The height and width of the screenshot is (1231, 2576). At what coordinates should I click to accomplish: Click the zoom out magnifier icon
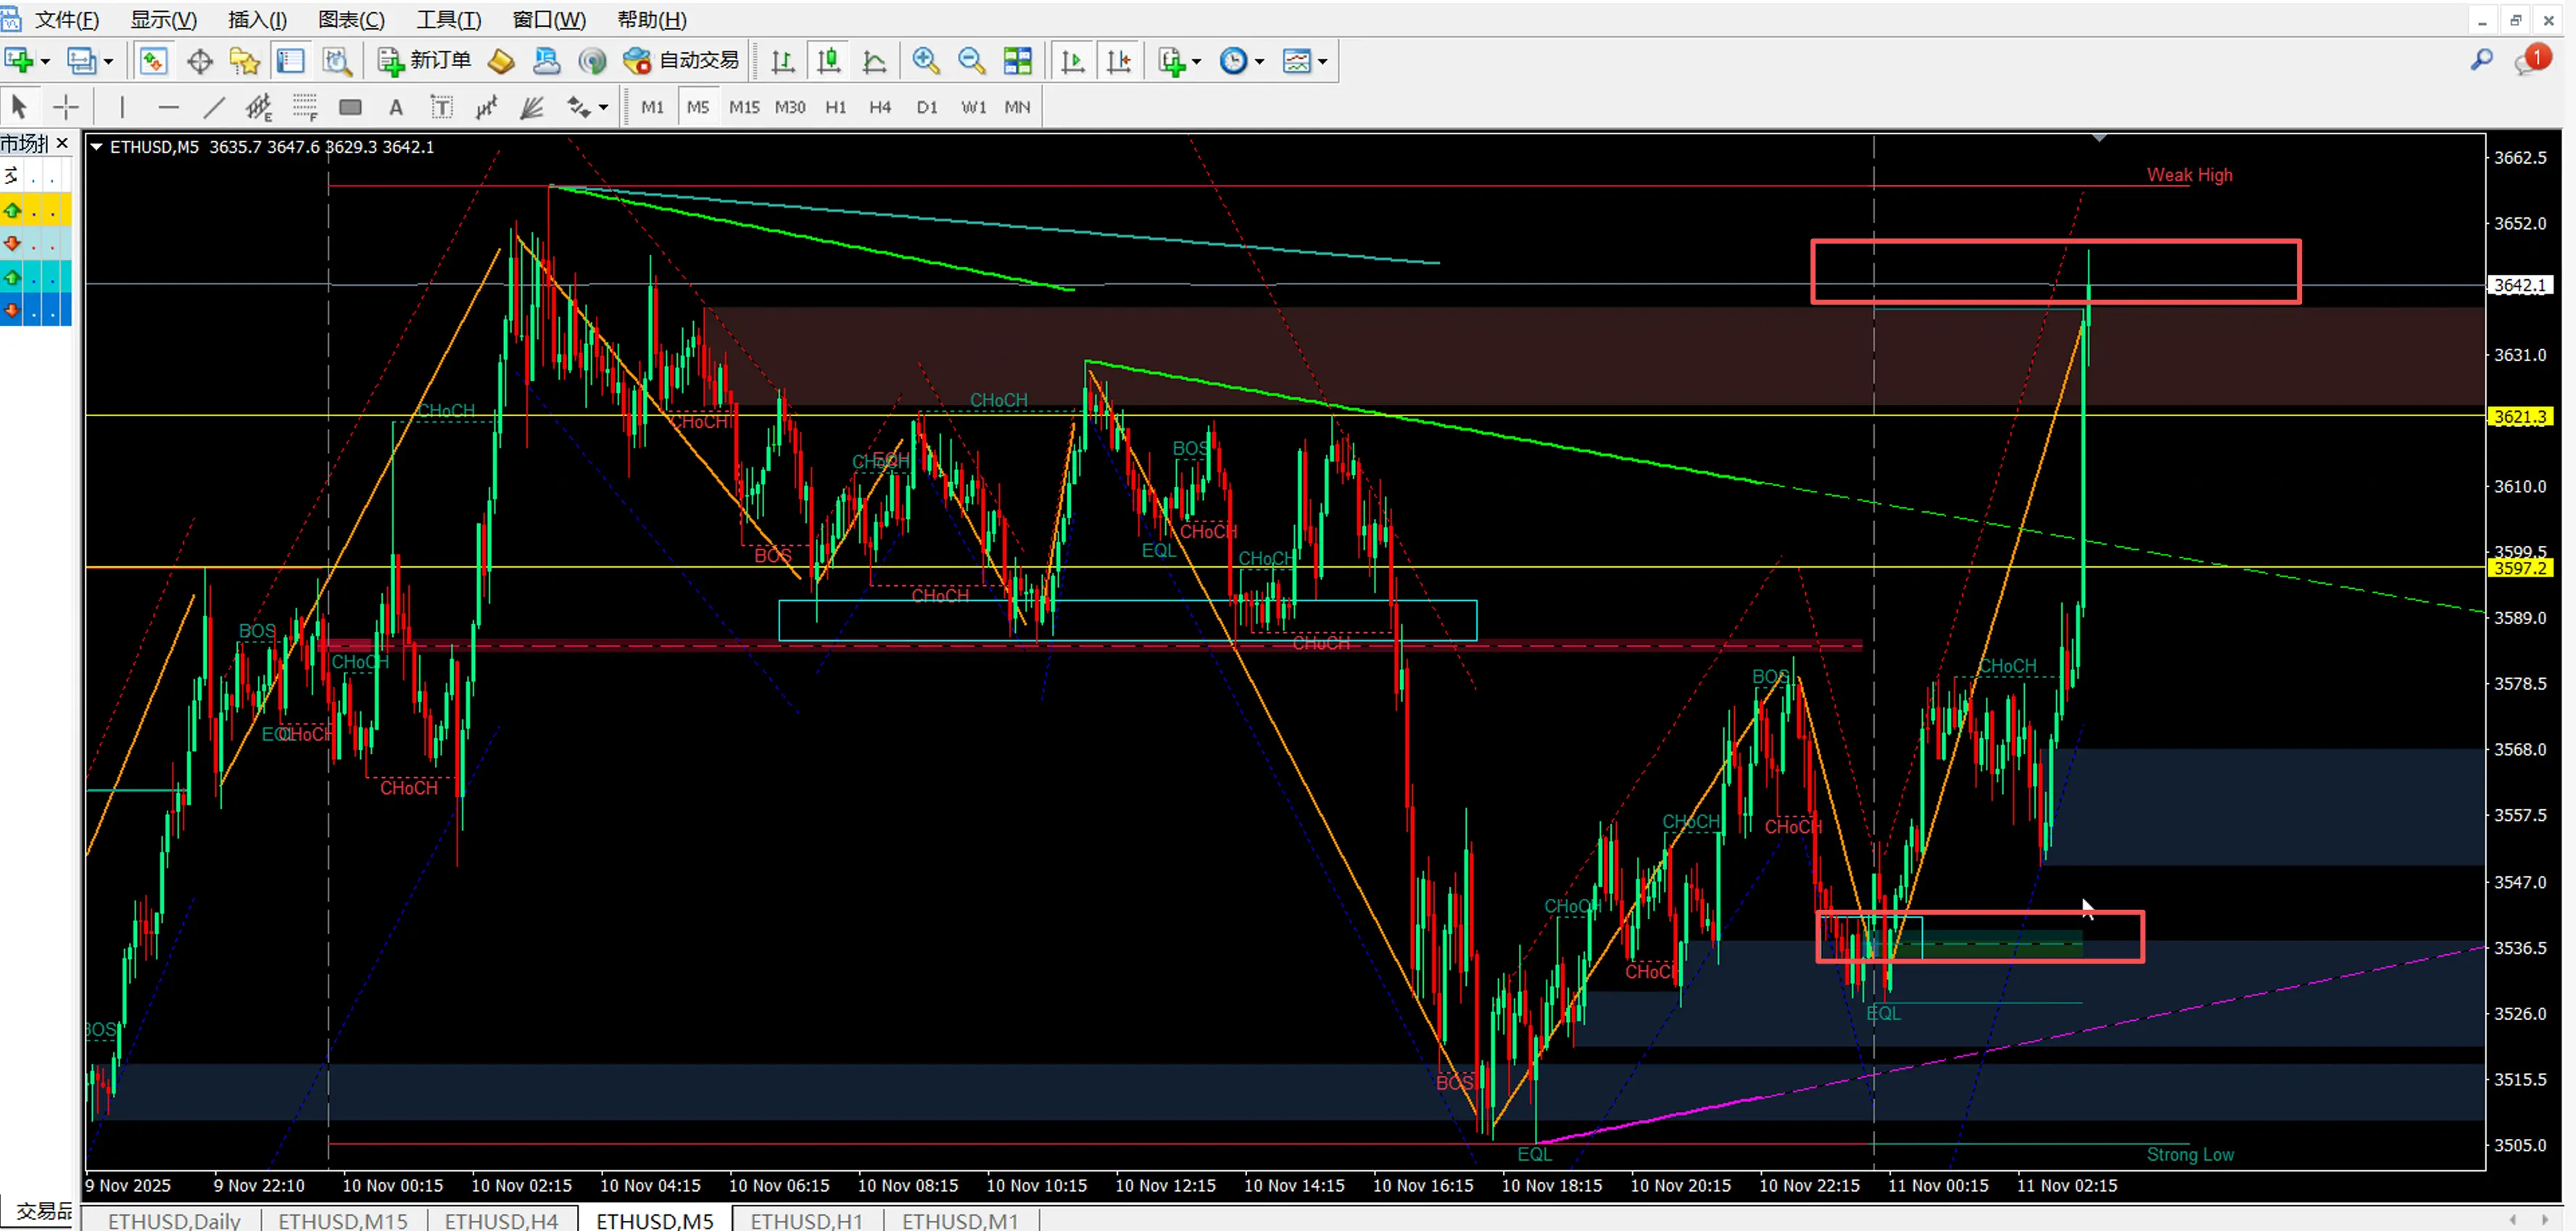(970, 61)
